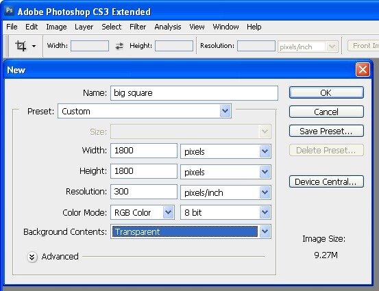Click the Image Size label
Screen dimensions: 379x291
coord(323,239)
